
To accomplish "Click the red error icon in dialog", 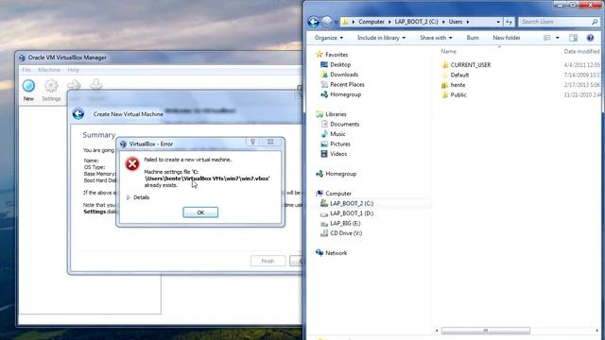I will pos(132,163).
